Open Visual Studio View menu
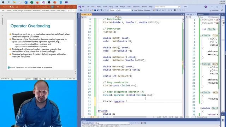Image resolution: width=226 pixels, height=127 pixels. [x=93, y=7]
